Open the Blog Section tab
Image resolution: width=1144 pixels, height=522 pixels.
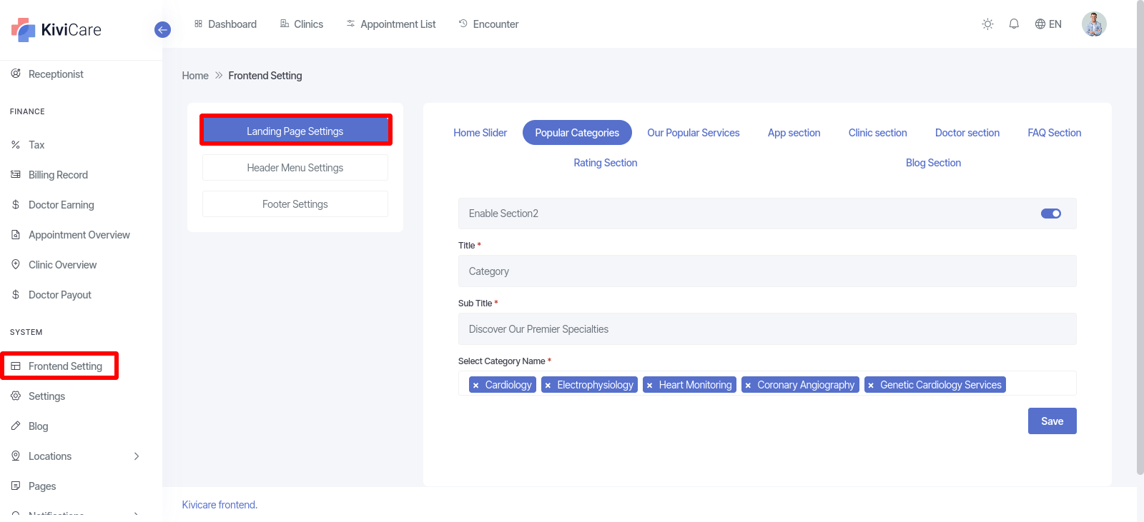pyautogui.click(x=933, y=163)
